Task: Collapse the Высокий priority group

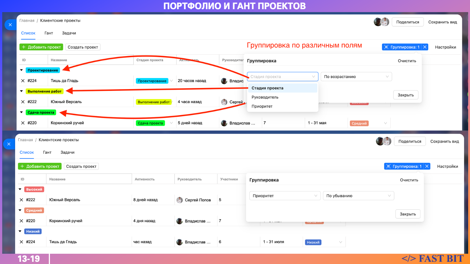Action: 20,189
